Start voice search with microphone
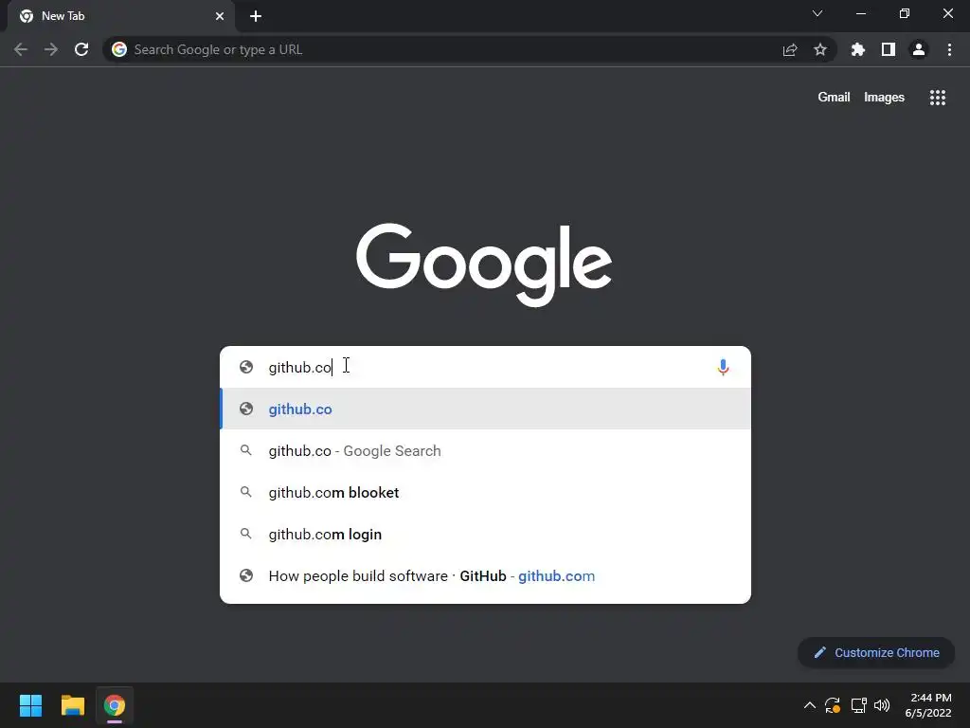 723,367
